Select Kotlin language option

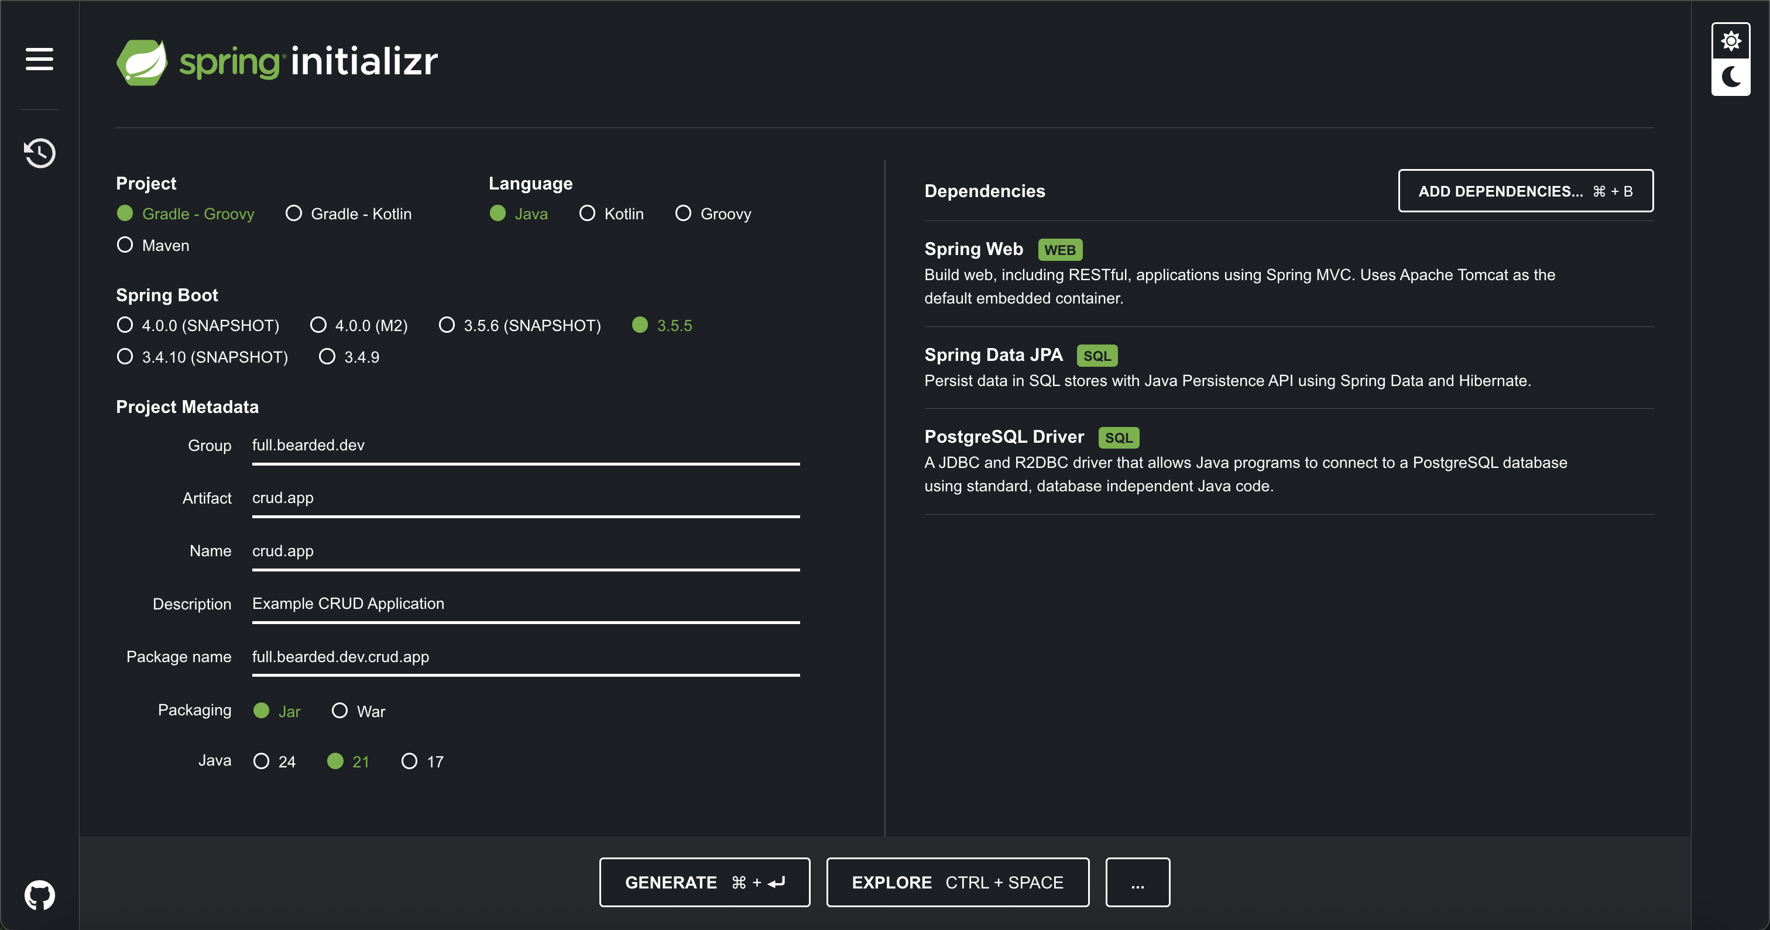587,213
